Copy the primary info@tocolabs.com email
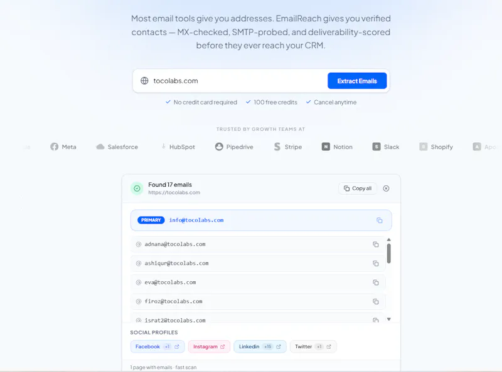Image resolution: width=502 pixels, height=372 pixels. pyautogui.click(x=380, y=220)
